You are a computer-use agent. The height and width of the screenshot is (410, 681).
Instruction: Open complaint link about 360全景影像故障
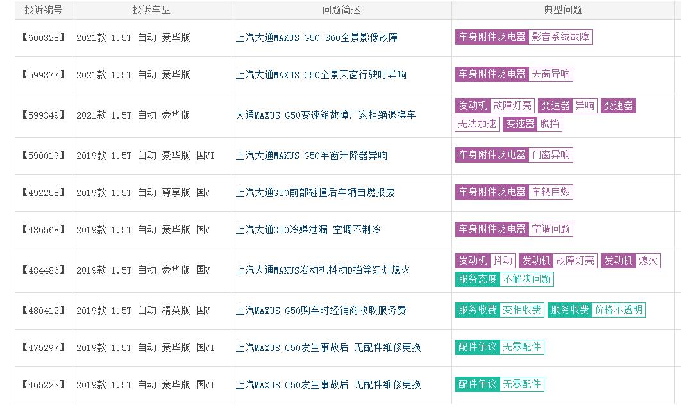coord(317,38)
